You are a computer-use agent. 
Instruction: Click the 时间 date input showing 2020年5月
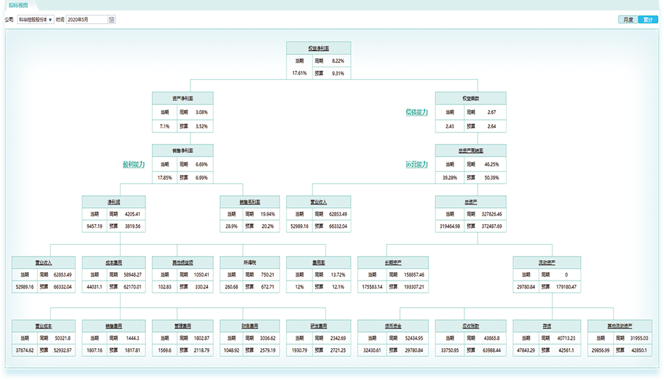(x=86, y=20)
